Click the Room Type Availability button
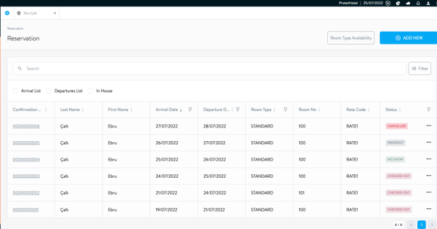 click(351, 38)
